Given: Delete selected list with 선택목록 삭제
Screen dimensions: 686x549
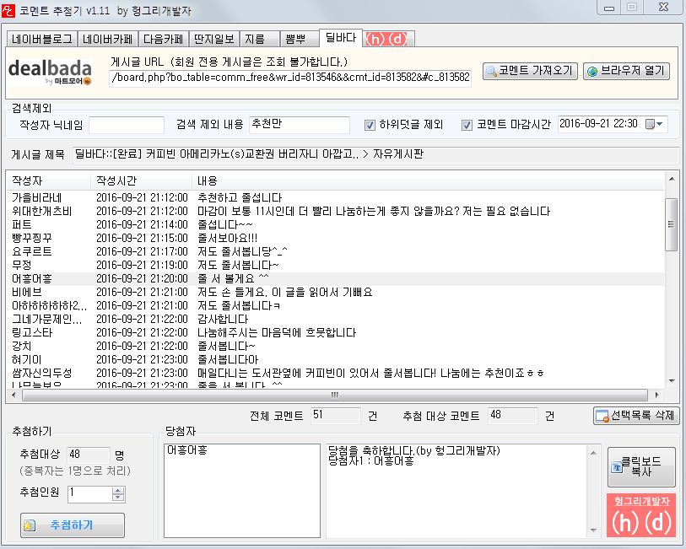Looking at the screenshot, I should pos(635,416).
